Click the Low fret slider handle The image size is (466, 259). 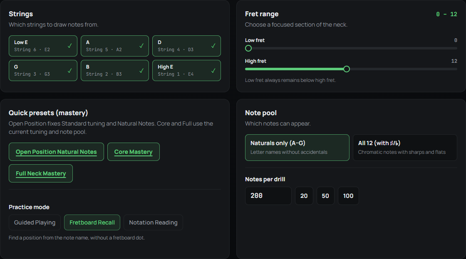[x=248, y=48]
